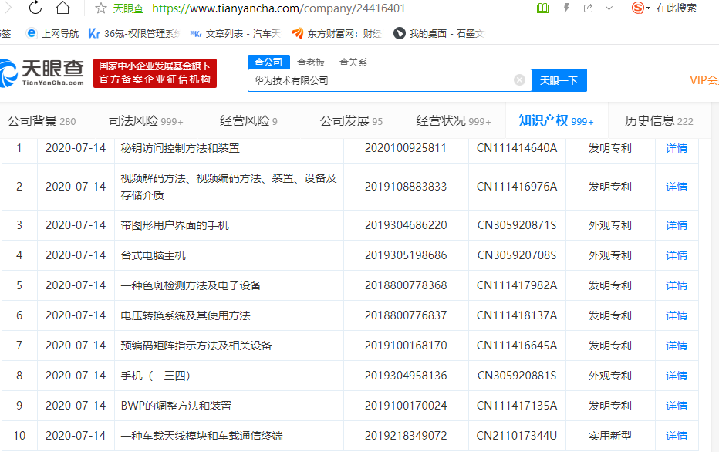Reload the page with the refresh icon
Image resolution: width=719 pixels, height=452 pixels.
click(35, 8)
